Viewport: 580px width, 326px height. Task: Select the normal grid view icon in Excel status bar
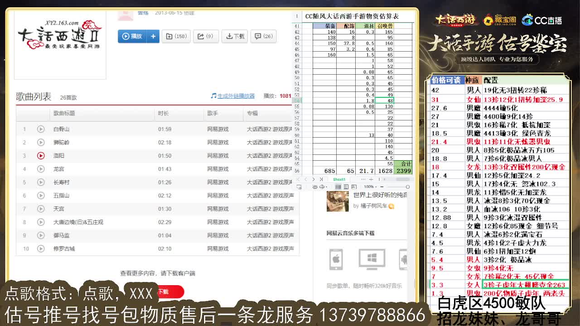point(338,187)
